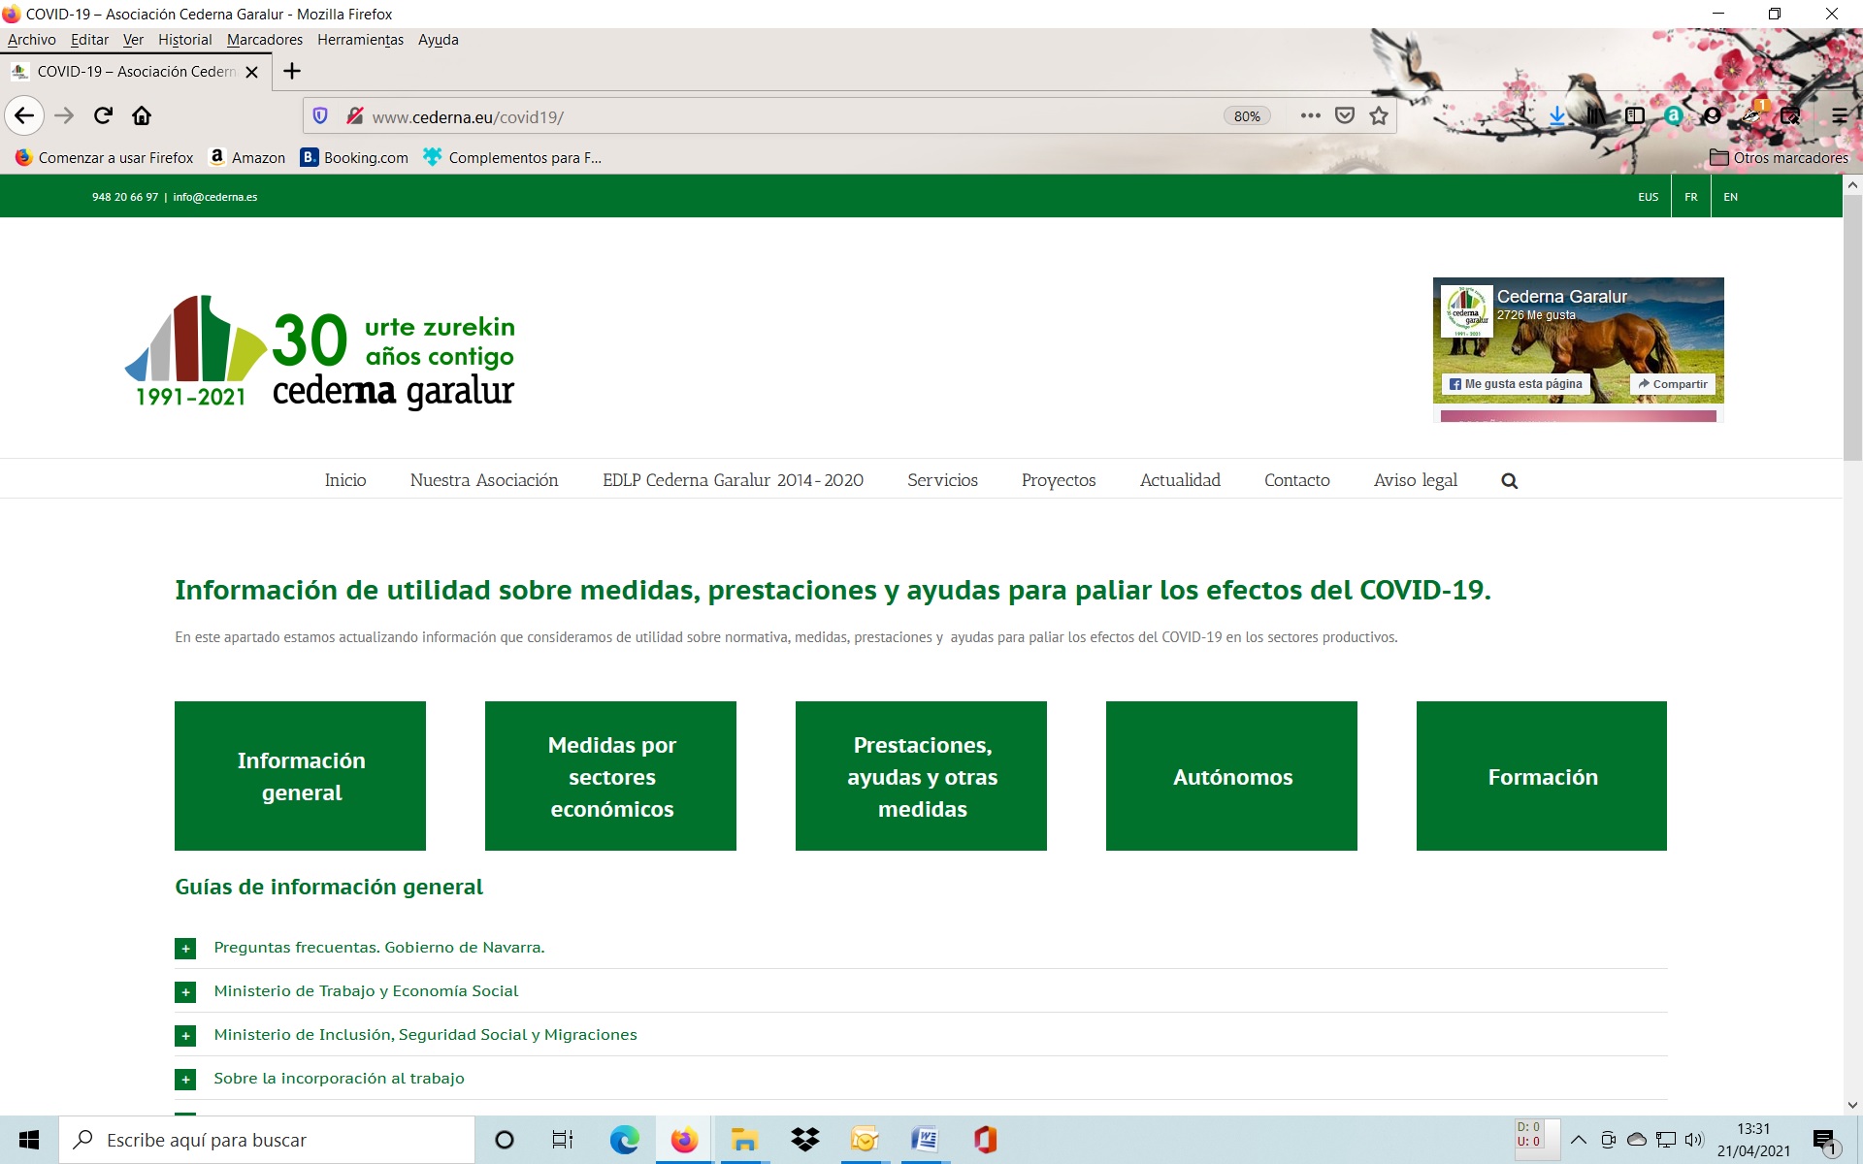Open the Marcadores menu

(x=264, y=40)
